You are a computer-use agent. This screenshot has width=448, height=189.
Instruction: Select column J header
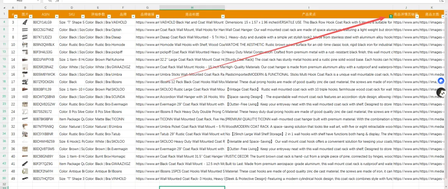tap(406, 7)
